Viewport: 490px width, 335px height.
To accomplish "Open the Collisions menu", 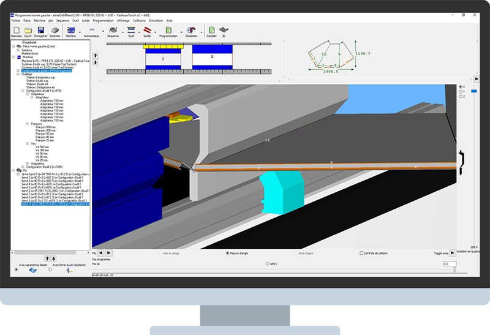I will point(138,20).
